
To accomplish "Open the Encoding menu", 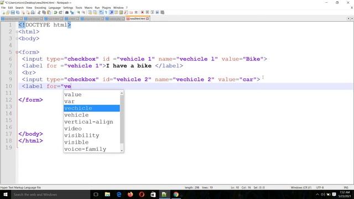I will click(40, 8).
